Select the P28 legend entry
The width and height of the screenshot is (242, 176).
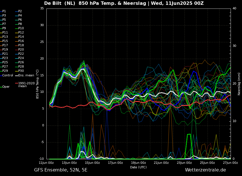pos(21,67)
